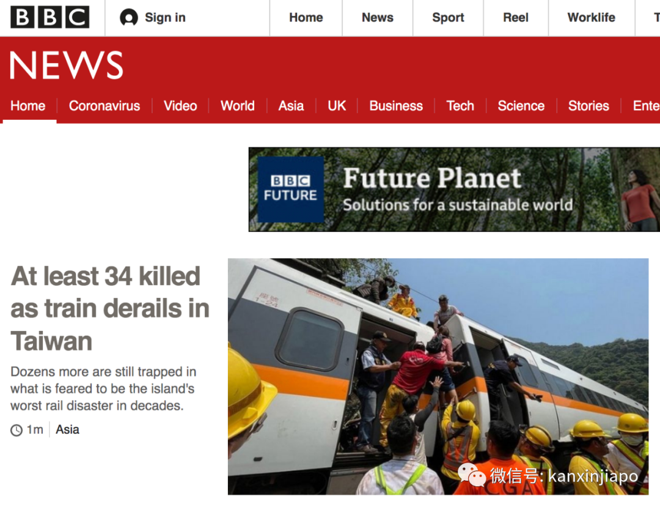660x507 pixels.
Task: Switch to the Coronavirus tab
Action: click(105, 106)
